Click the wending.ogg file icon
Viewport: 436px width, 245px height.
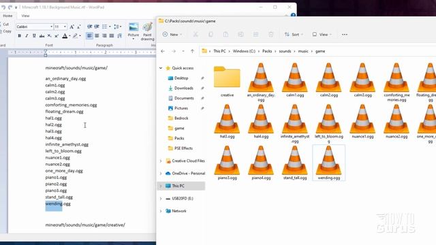pos(328,161)
